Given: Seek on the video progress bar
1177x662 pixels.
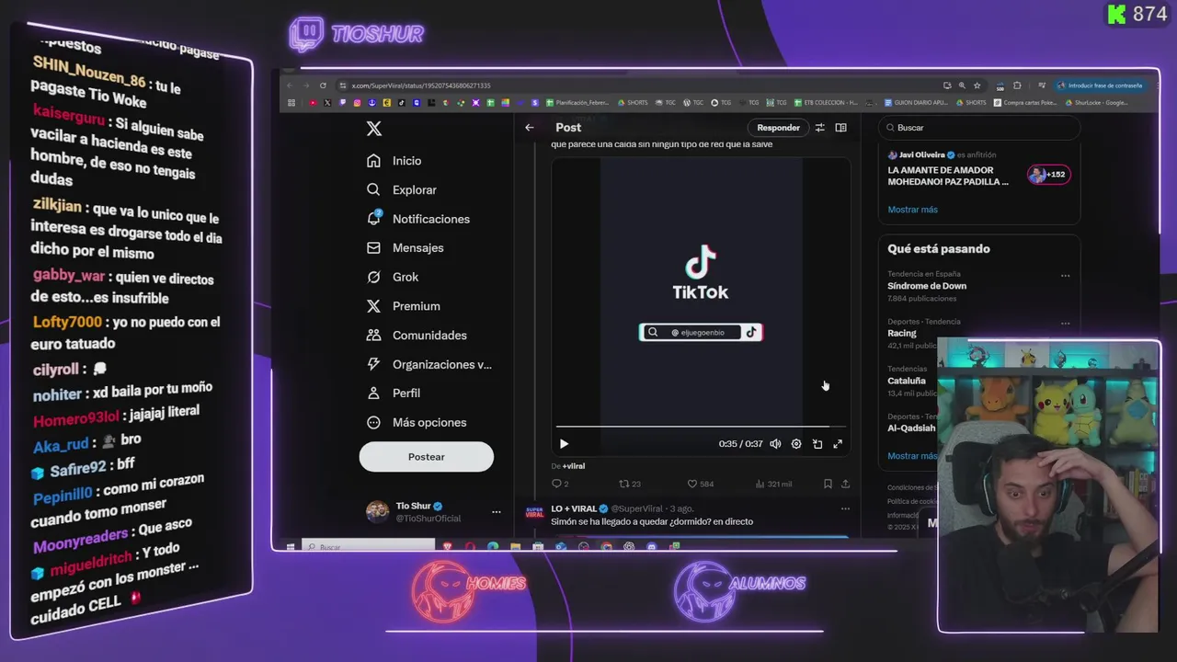Looking at the screenshot, I should pyautogui.click(x=700, y=427).
